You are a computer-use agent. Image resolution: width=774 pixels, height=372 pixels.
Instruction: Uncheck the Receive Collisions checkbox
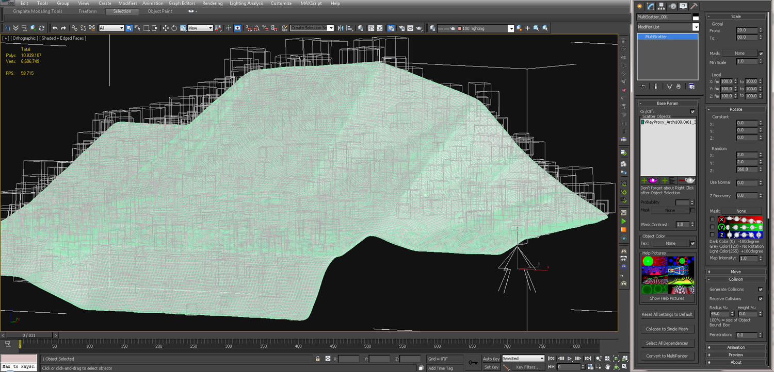(x=760, y=299)
